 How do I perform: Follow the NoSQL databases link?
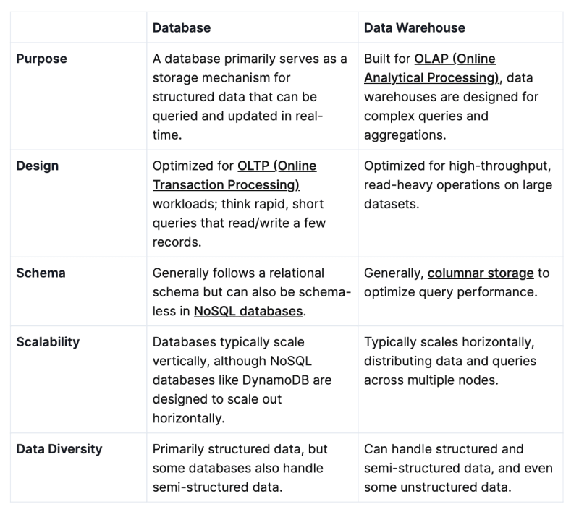(248, 311)
